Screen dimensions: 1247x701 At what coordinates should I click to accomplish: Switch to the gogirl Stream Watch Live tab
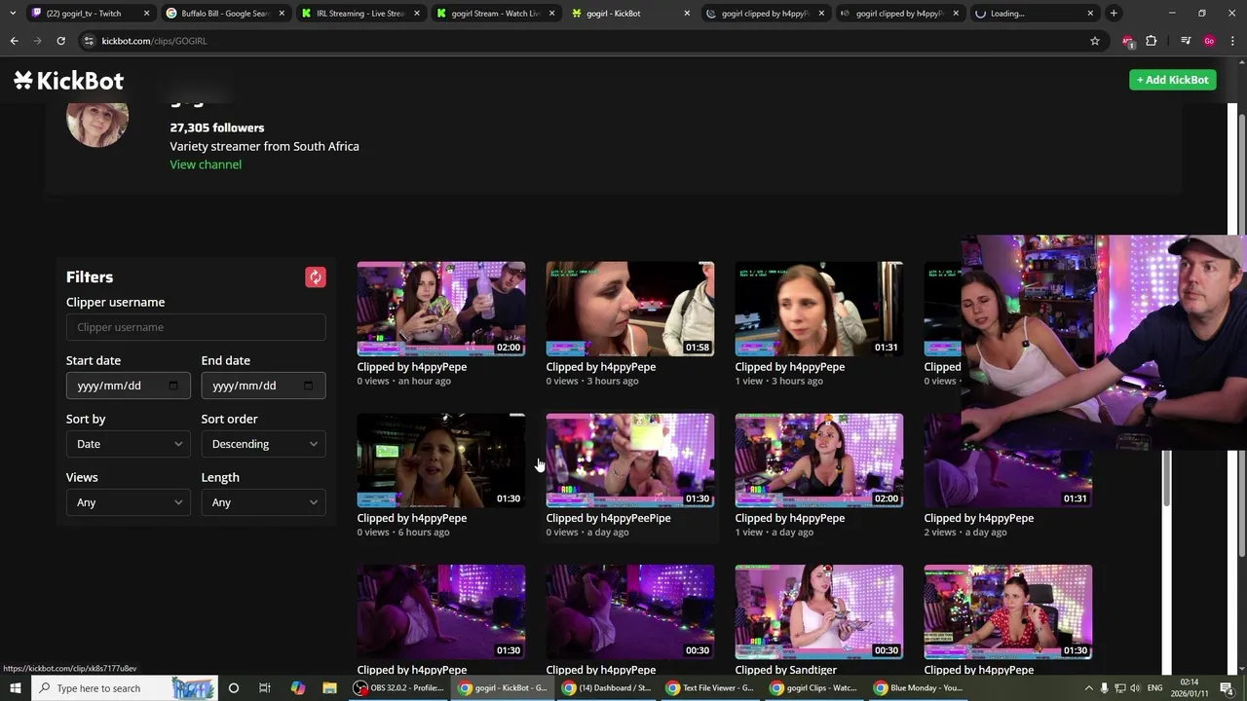coord(493,14)
